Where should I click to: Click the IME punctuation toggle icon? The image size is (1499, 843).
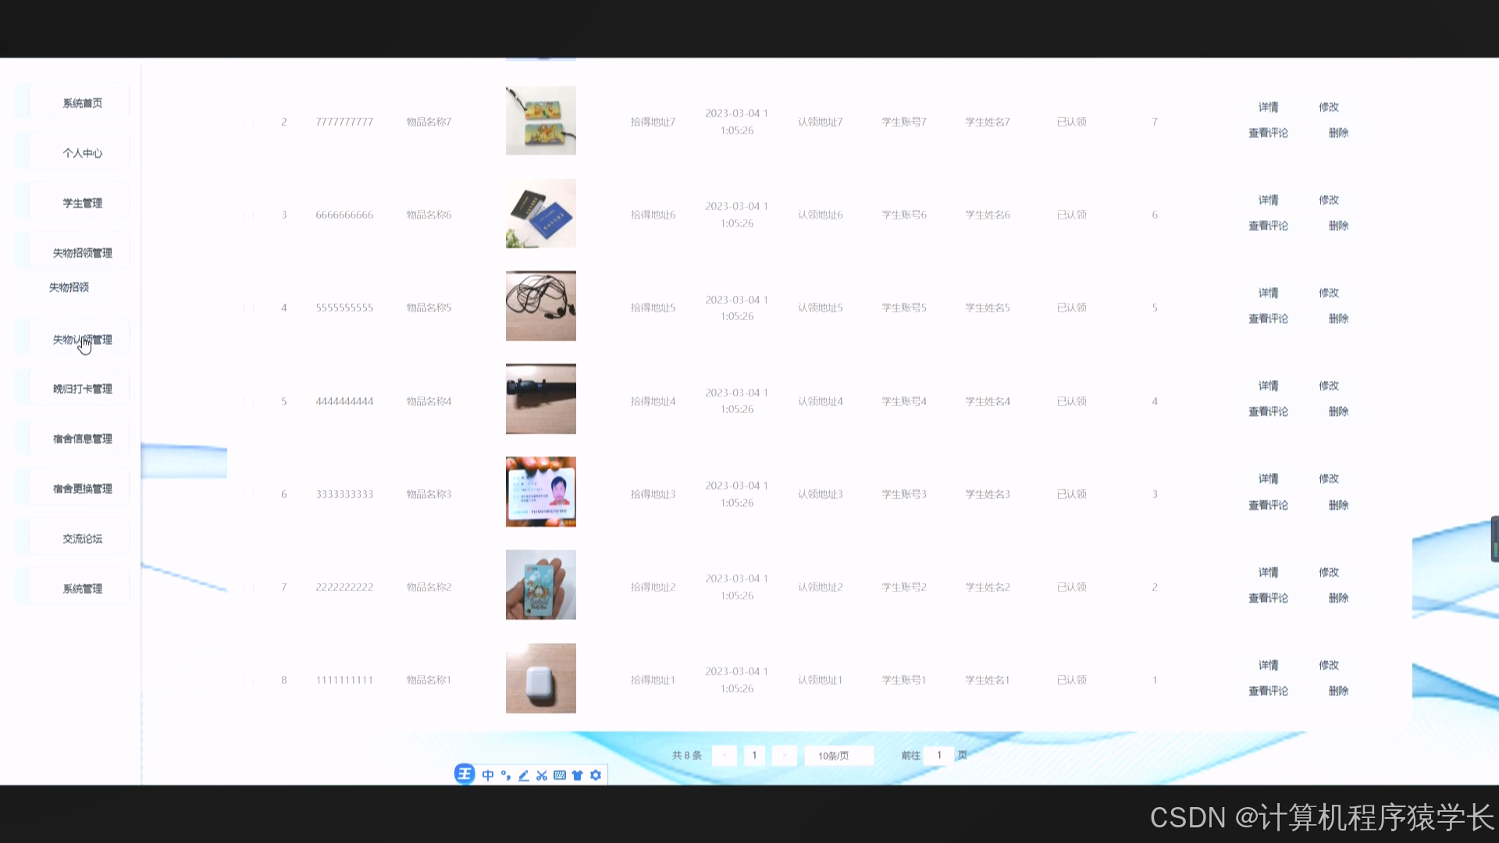(506, 775)
